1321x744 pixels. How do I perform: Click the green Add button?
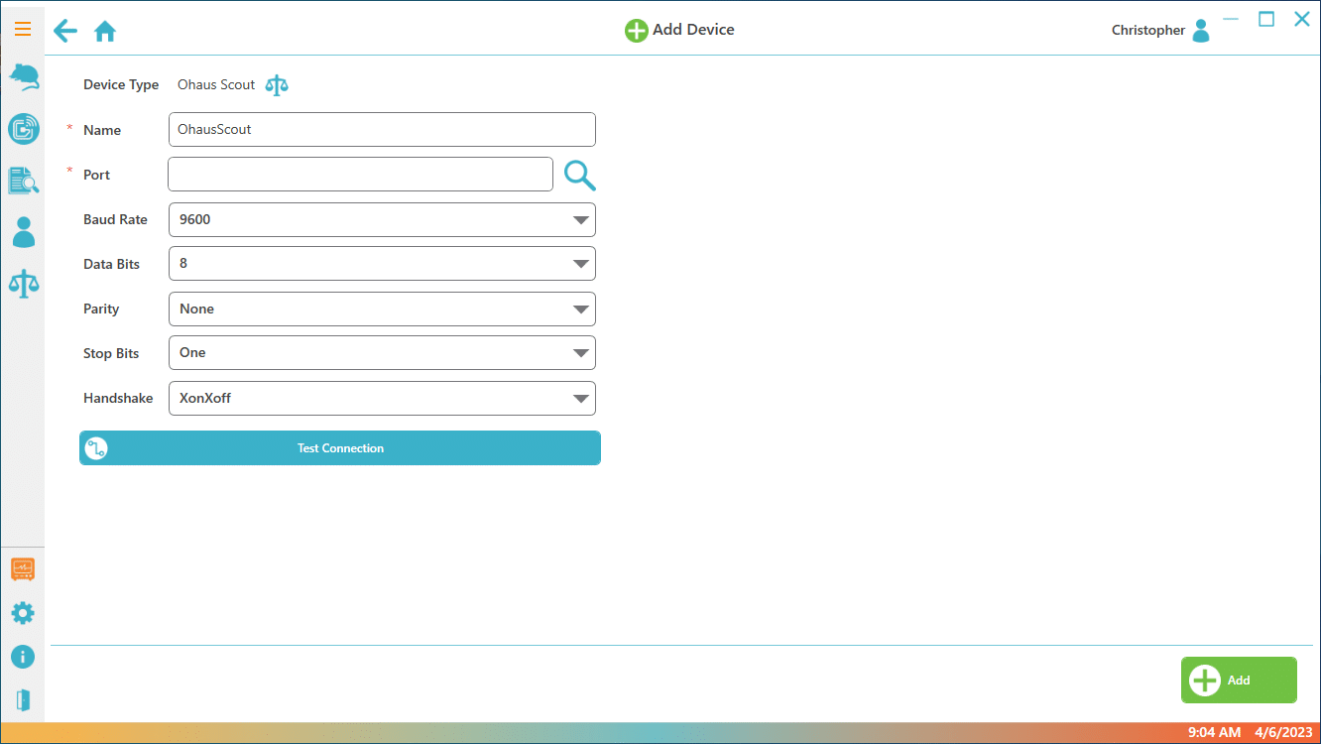(1238, 681)
